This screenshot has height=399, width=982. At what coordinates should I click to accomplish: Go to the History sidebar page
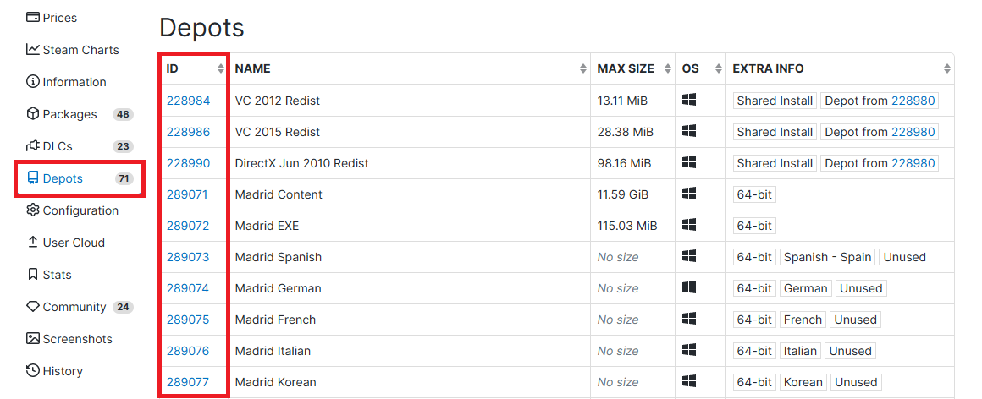tap(63, 371)
